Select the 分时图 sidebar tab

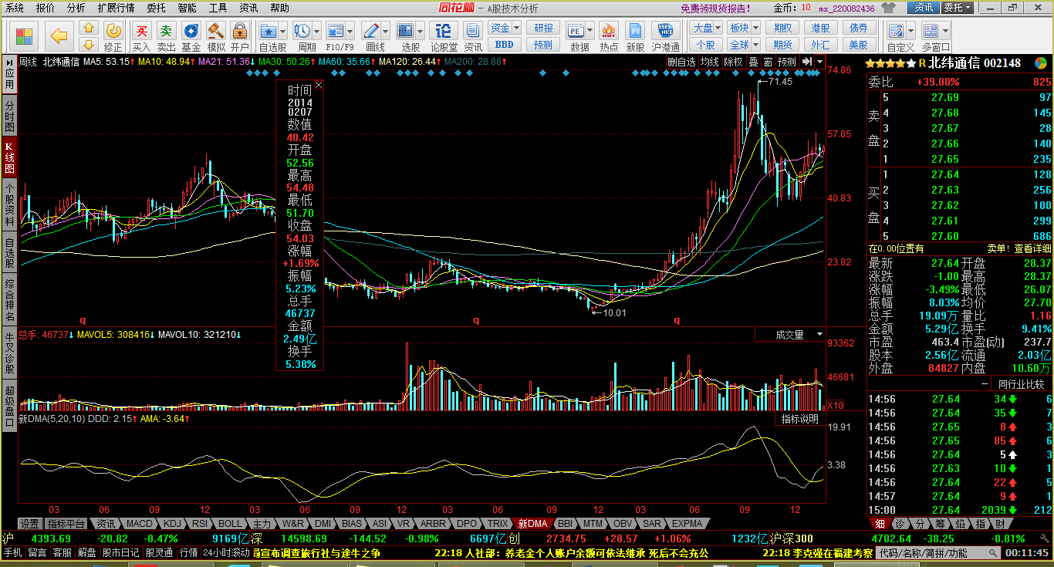click(9, 116)
